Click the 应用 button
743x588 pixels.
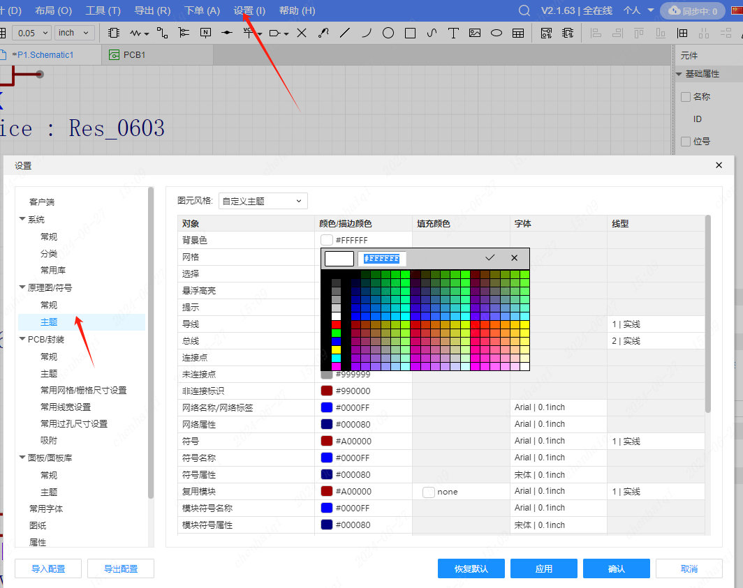tap(543, 568)
